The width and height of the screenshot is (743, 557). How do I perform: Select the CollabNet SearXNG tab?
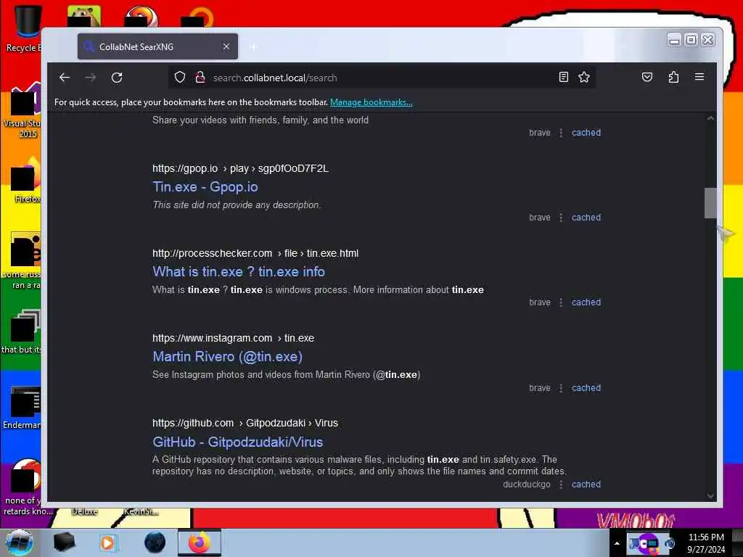pyautogui.click(x=157, y=46)
